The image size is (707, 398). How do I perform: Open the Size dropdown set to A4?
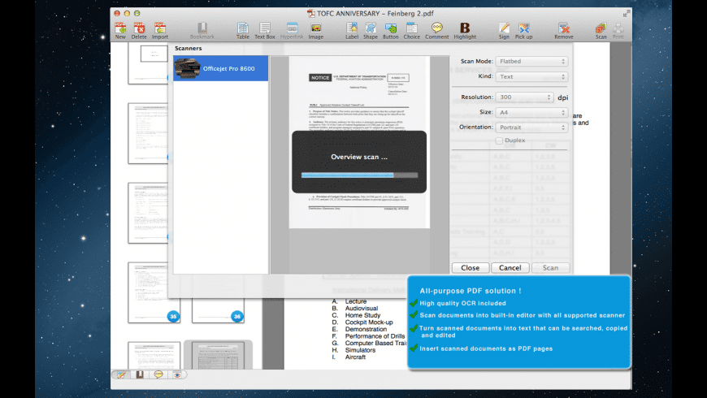[531, 112]
